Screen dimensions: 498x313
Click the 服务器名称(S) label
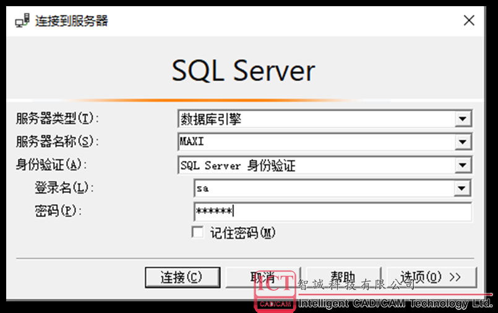[x=57, y=142]
